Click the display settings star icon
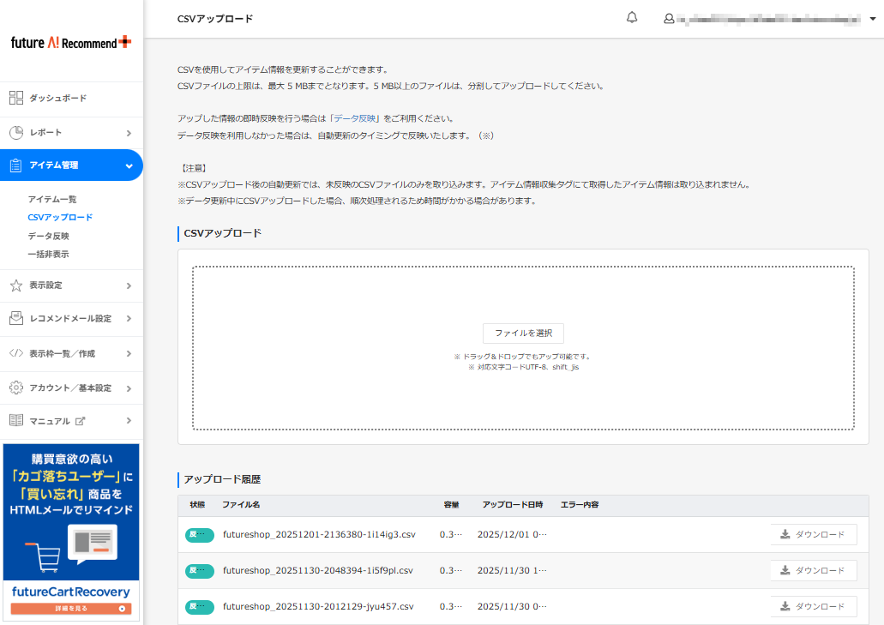The height and width of the screenshot is (625, 884). (15, 285)
